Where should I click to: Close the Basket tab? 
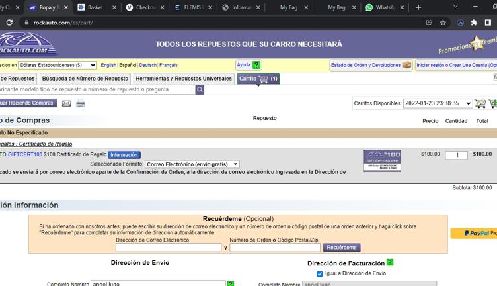pos(114,7)
